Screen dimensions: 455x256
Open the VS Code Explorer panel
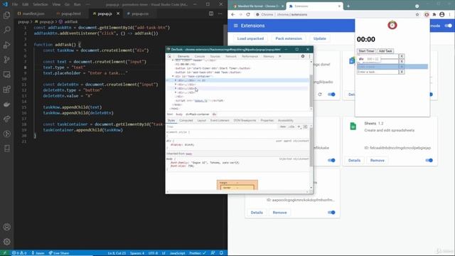click(x=6, y=15)
